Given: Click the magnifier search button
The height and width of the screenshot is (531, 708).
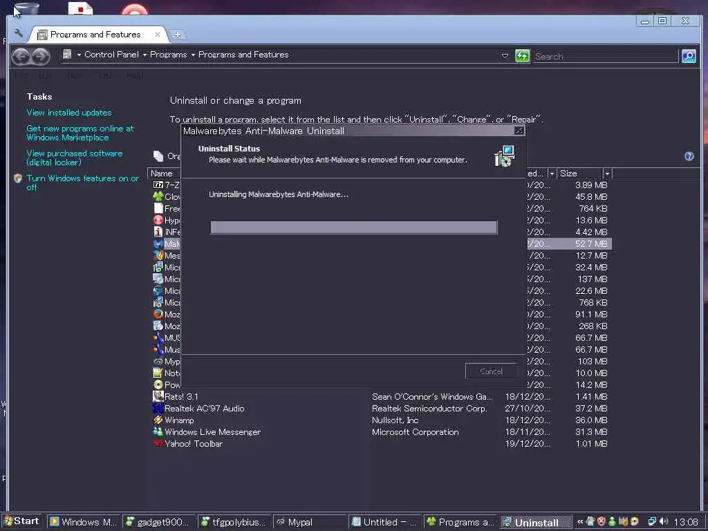Looking at the screenshot, I should 689,56.
